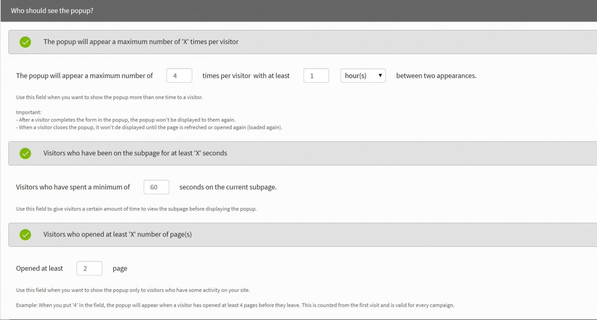597x320 pixels.
Task: Select the maximum appearances field showing 4
Action: [179, 75]
